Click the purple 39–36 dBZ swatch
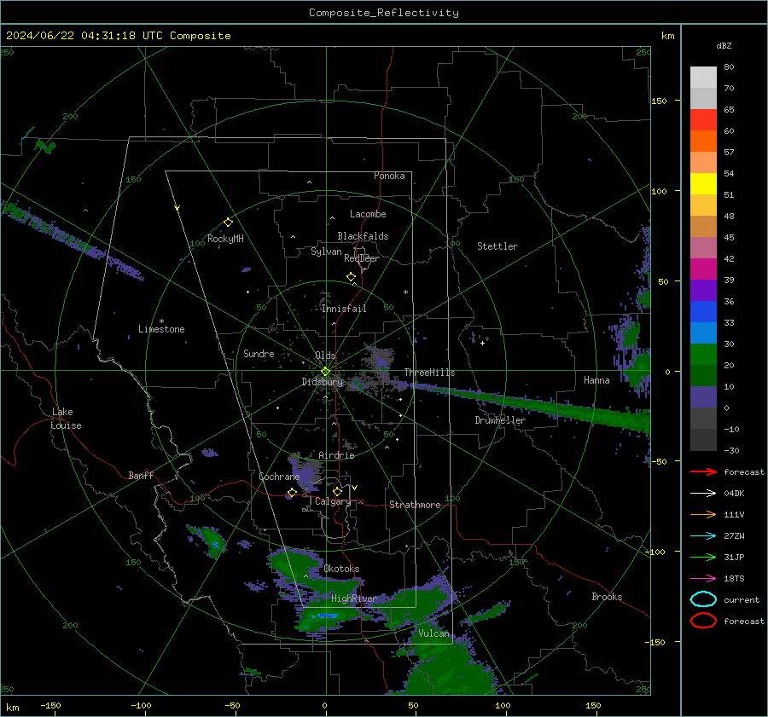This screenshot has height=717, width=768. pyautogui.click(x=703, y=291)
